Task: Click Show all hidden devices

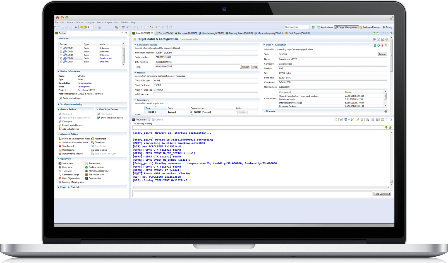Action: pyautogui.click(x=112, y=118)
